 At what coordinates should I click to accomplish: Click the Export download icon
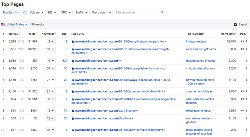pyautogui.click(x=235, y=24)
